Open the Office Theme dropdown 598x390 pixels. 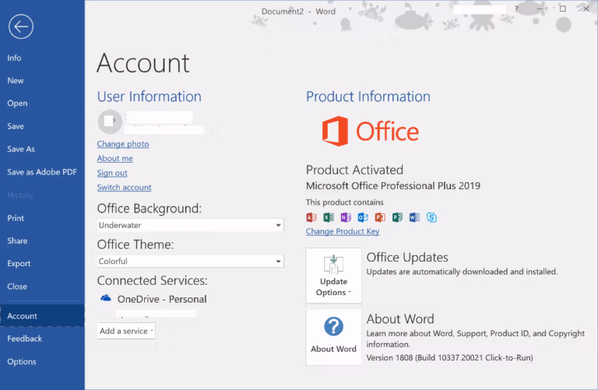click(190, 261)
